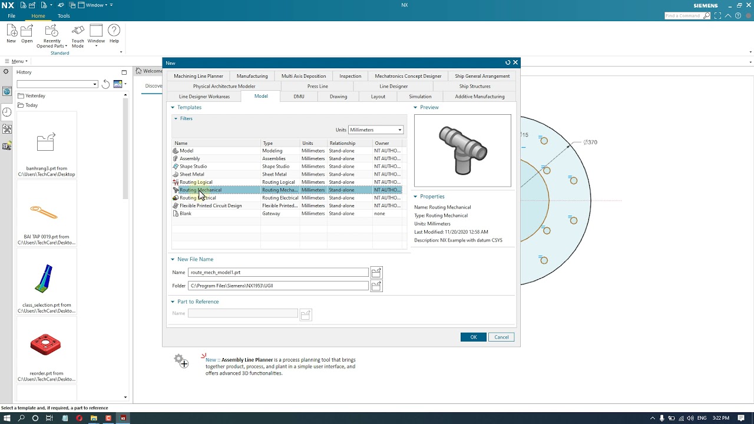Image resolution: width=754 pixels, height=424 pixels.
Task: Collapse the Properties section
Action: click(415, 197)
